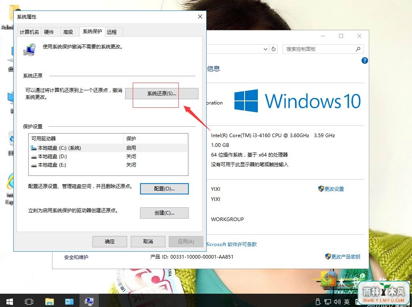This screenshot has width=412, height=307.
Task: Click the 创建(C)... button
Action: pyautogui.click(x=164, y=213)
